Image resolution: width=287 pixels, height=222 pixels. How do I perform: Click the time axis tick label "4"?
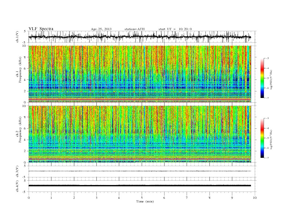(119, 198)
